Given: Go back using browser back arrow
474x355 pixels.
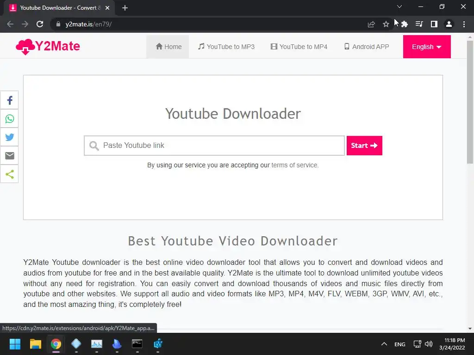Looking at the screenshot, I should point(10,24).
